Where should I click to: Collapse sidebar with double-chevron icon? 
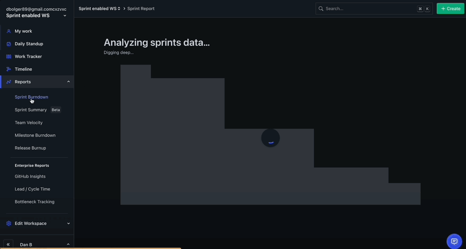tap(8, 244)
